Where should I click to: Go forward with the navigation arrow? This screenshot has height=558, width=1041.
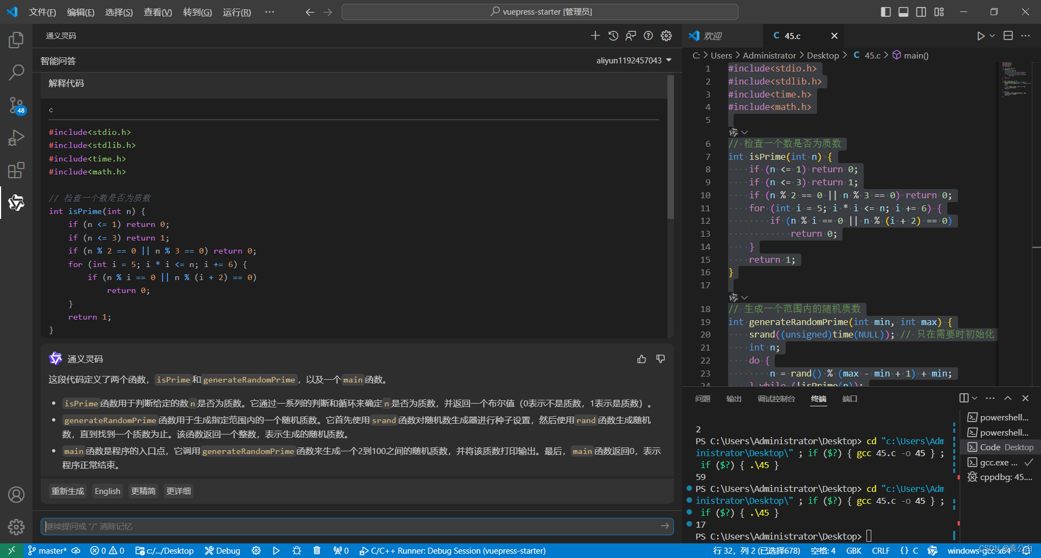pos(327,12)
